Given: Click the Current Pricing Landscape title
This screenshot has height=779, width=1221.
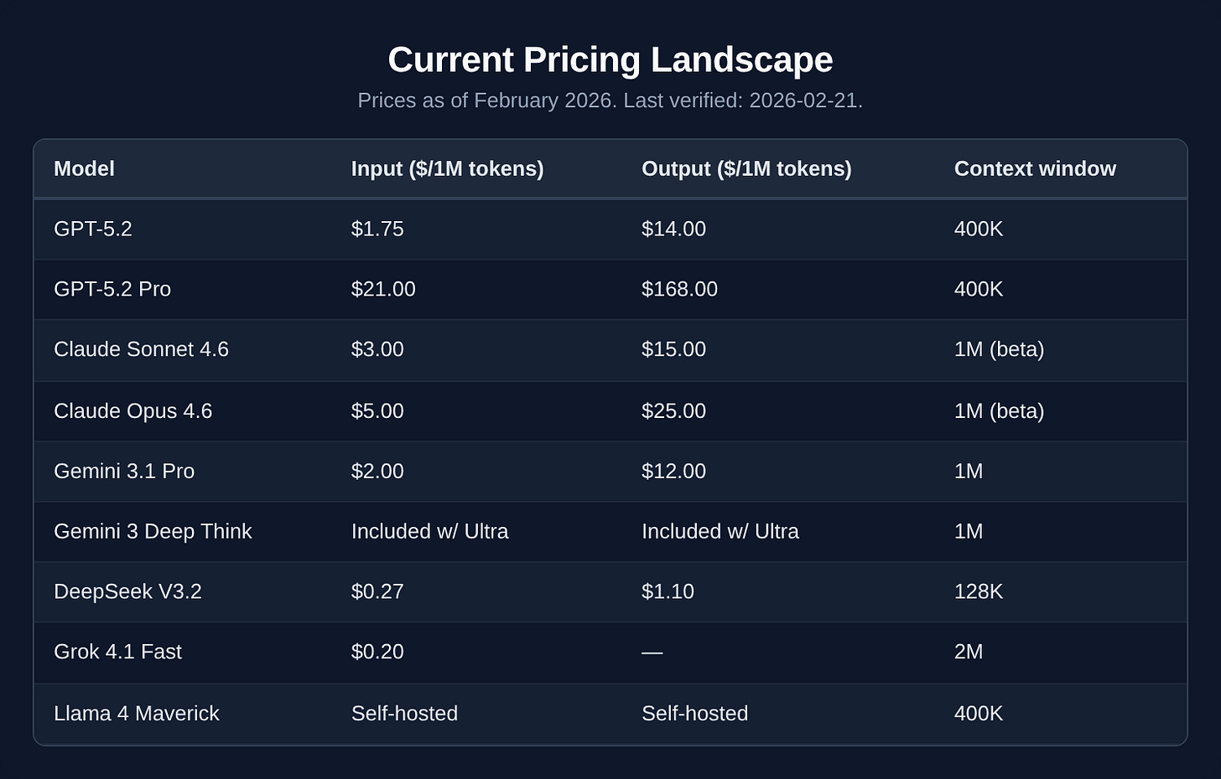Looking at the screenshot, I should pyautogui.click(x=610, y=59).
